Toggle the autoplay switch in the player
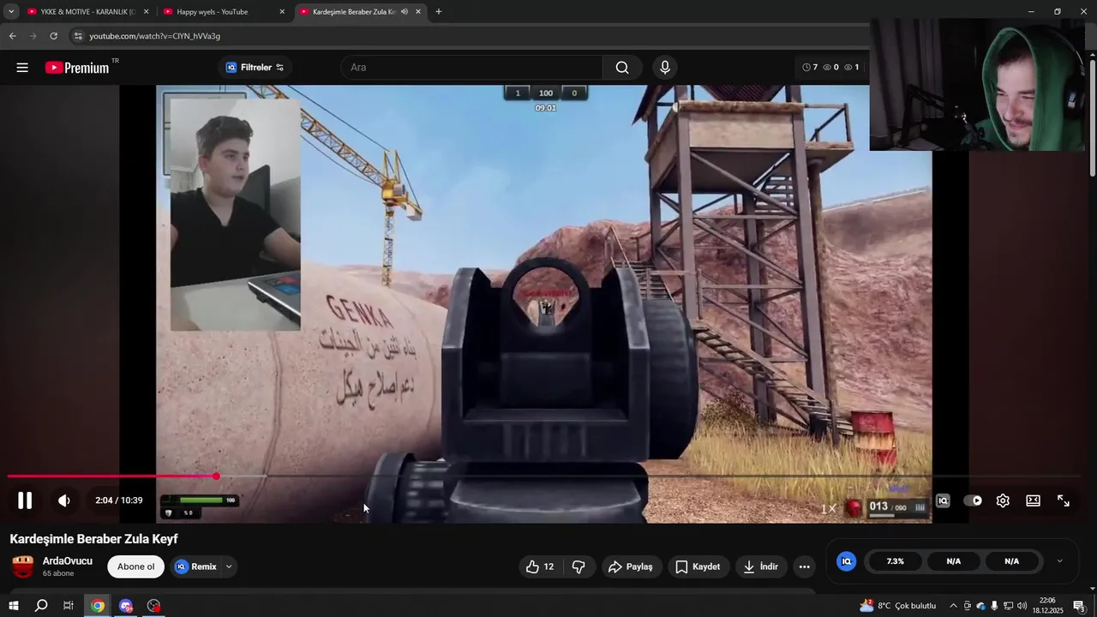The image size is (1097, 617). click(973, 500)
